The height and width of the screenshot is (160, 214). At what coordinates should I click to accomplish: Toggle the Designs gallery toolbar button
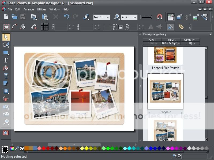[171, 17]
